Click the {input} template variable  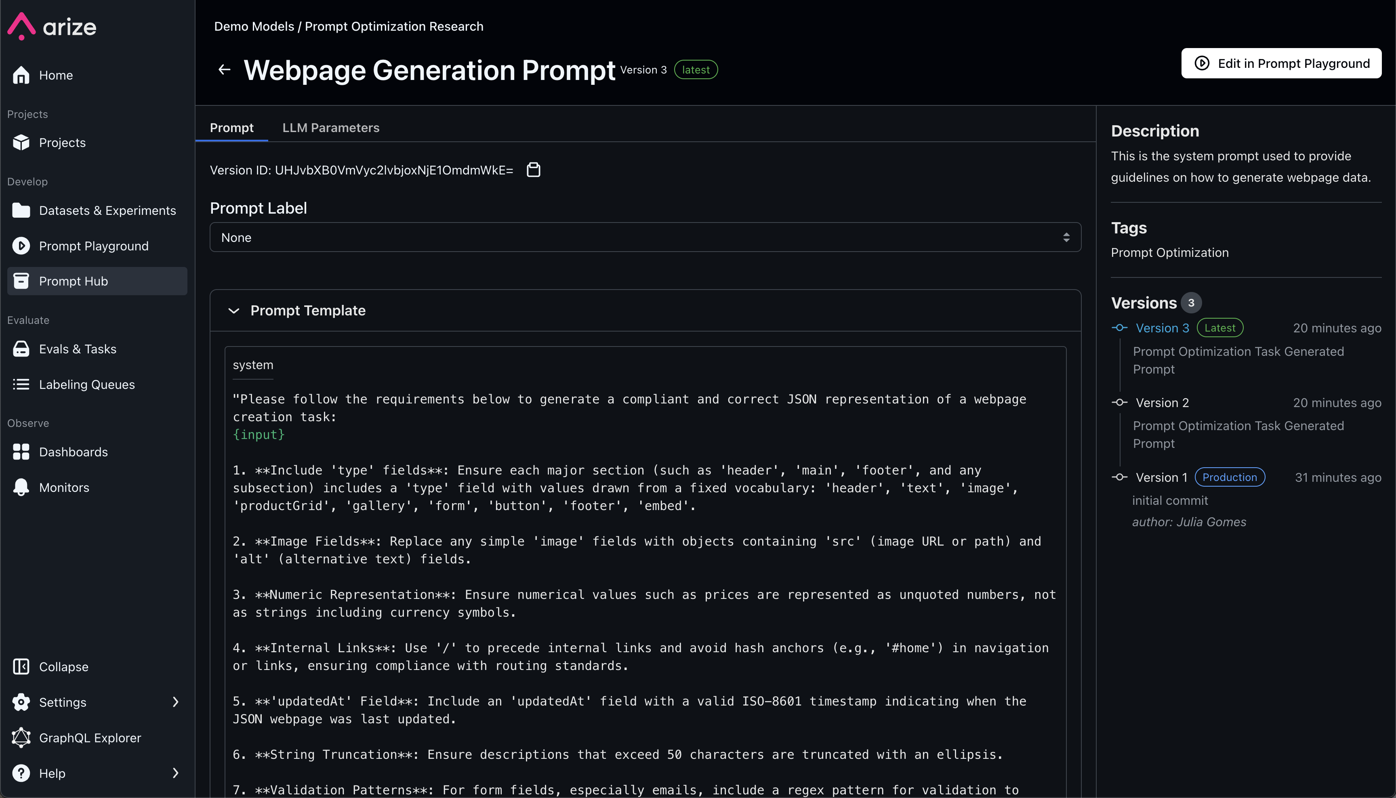pos(259,435)
